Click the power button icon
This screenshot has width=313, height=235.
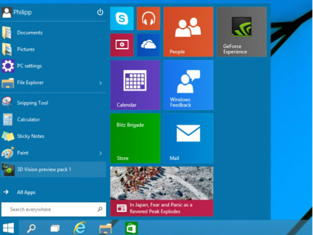tap(100, 12)
